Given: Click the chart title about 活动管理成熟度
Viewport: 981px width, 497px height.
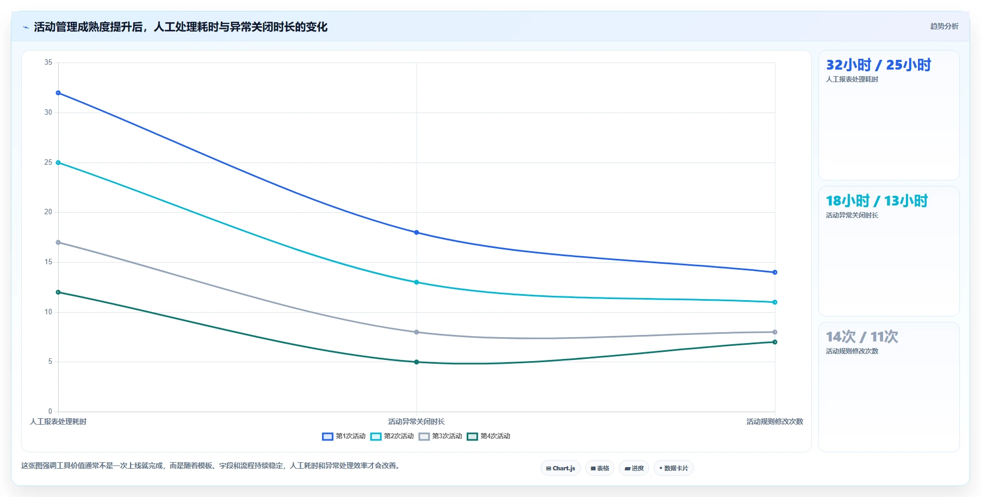Looking at the screenshot, I should point(181,27).
